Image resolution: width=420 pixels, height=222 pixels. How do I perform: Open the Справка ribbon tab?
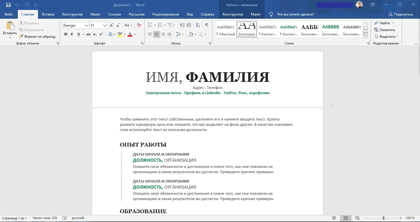tap(207, 14)
